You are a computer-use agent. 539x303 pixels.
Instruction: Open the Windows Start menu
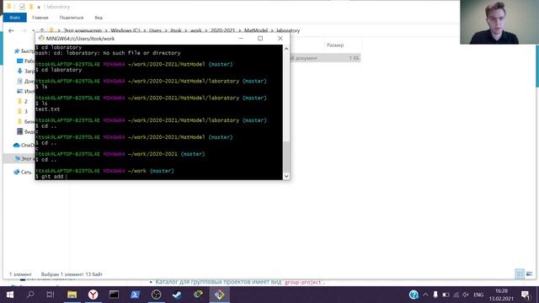coord(10,295)
